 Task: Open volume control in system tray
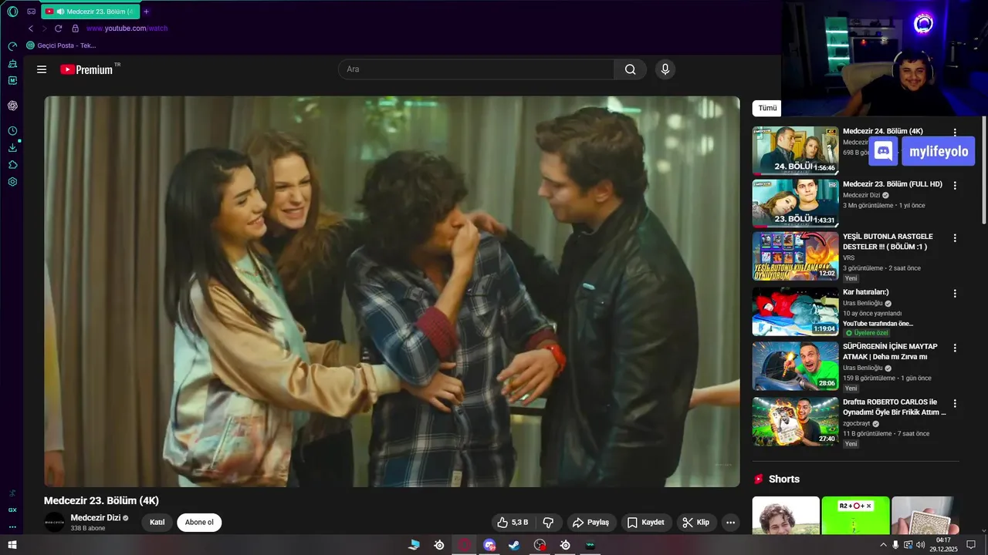click(x=920, y=545)
